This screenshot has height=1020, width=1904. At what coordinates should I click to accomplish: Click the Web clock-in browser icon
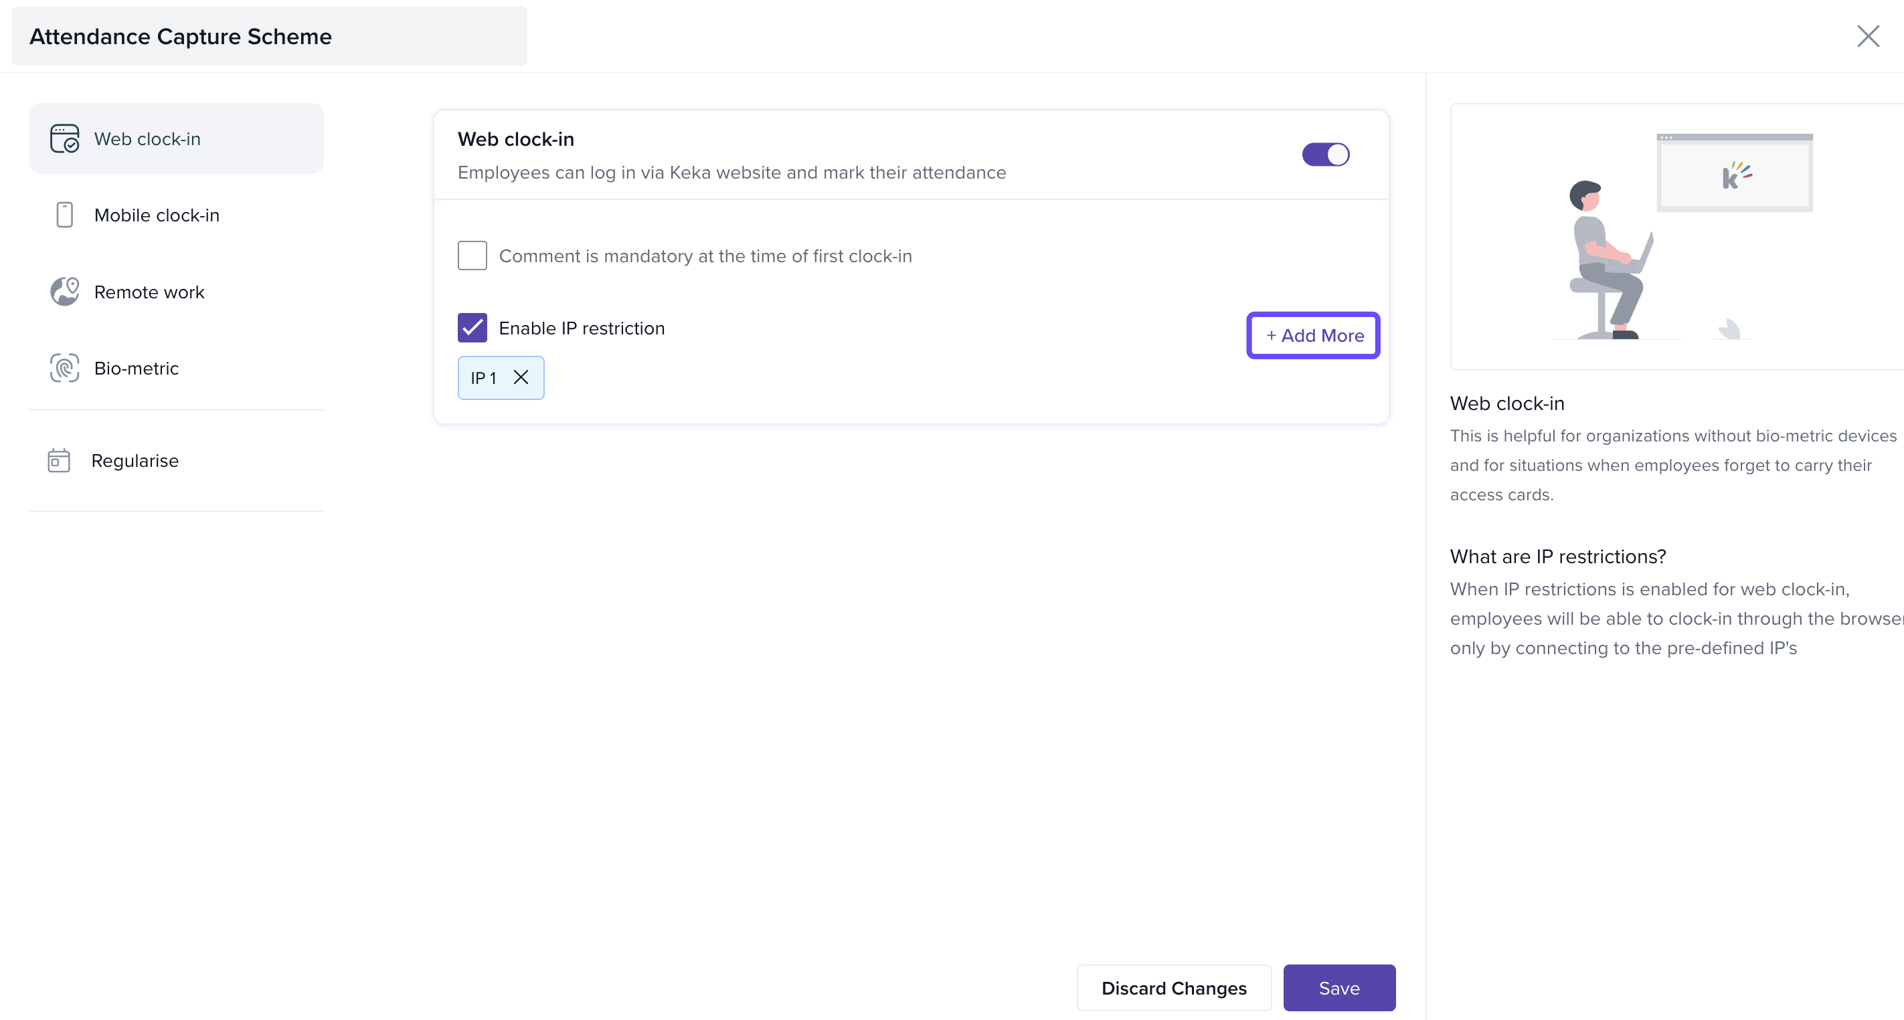(x=64, y=138)
